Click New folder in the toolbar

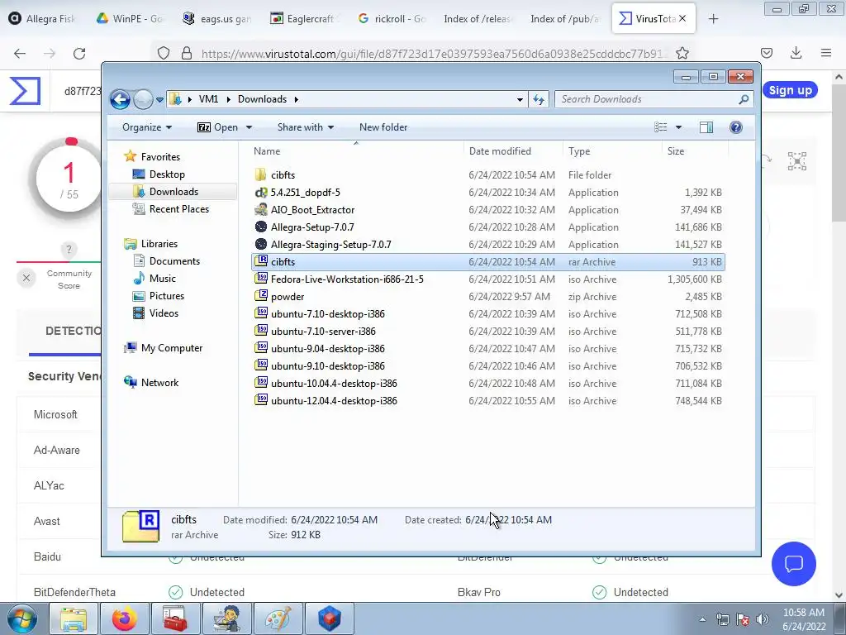(383, 127)
